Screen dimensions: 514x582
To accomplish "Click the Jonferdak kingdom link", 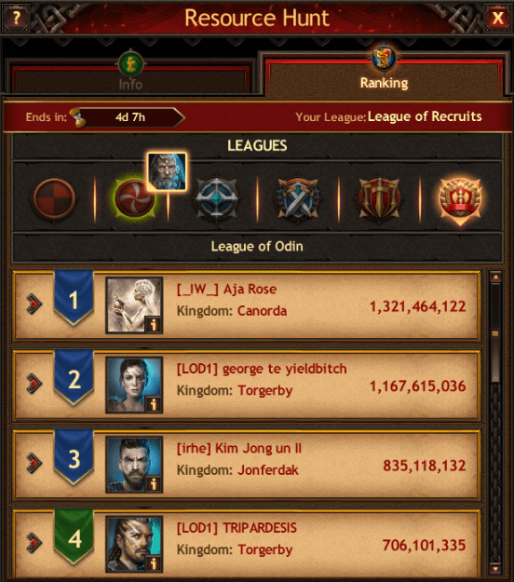I will 268,470.
